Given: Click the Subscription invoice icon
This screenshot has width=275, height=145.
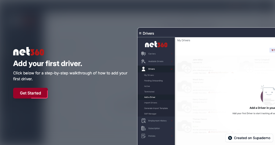Looking at the screenshot, I should pos(143,128).
